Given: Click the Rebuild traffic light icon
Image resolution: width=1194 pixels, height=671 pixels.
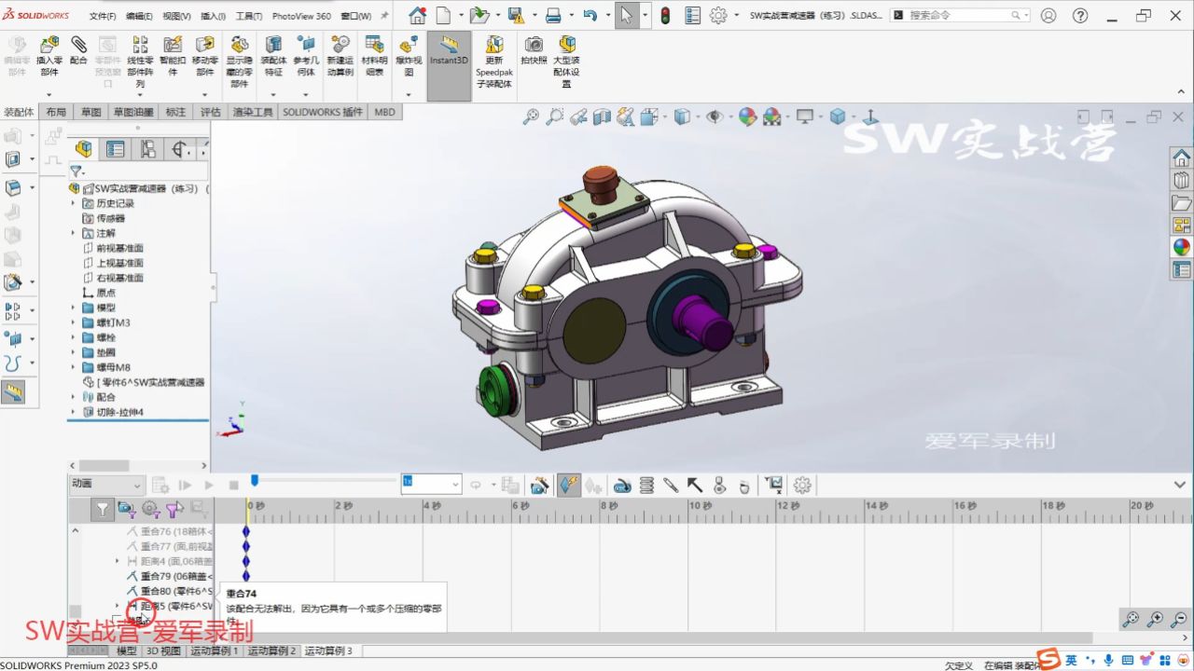Looking at the screenshot, I should pos(665,16).
